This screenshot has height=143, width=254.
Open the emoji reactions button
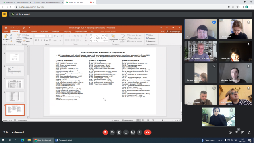(x=126, y=132)
